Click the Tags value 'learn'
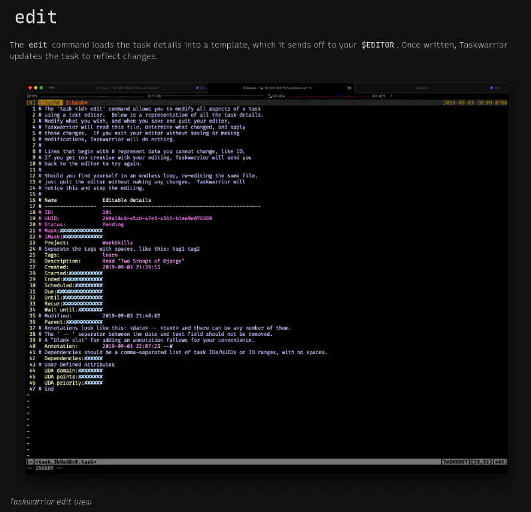 pyautogui.click(x=110, y=255)
